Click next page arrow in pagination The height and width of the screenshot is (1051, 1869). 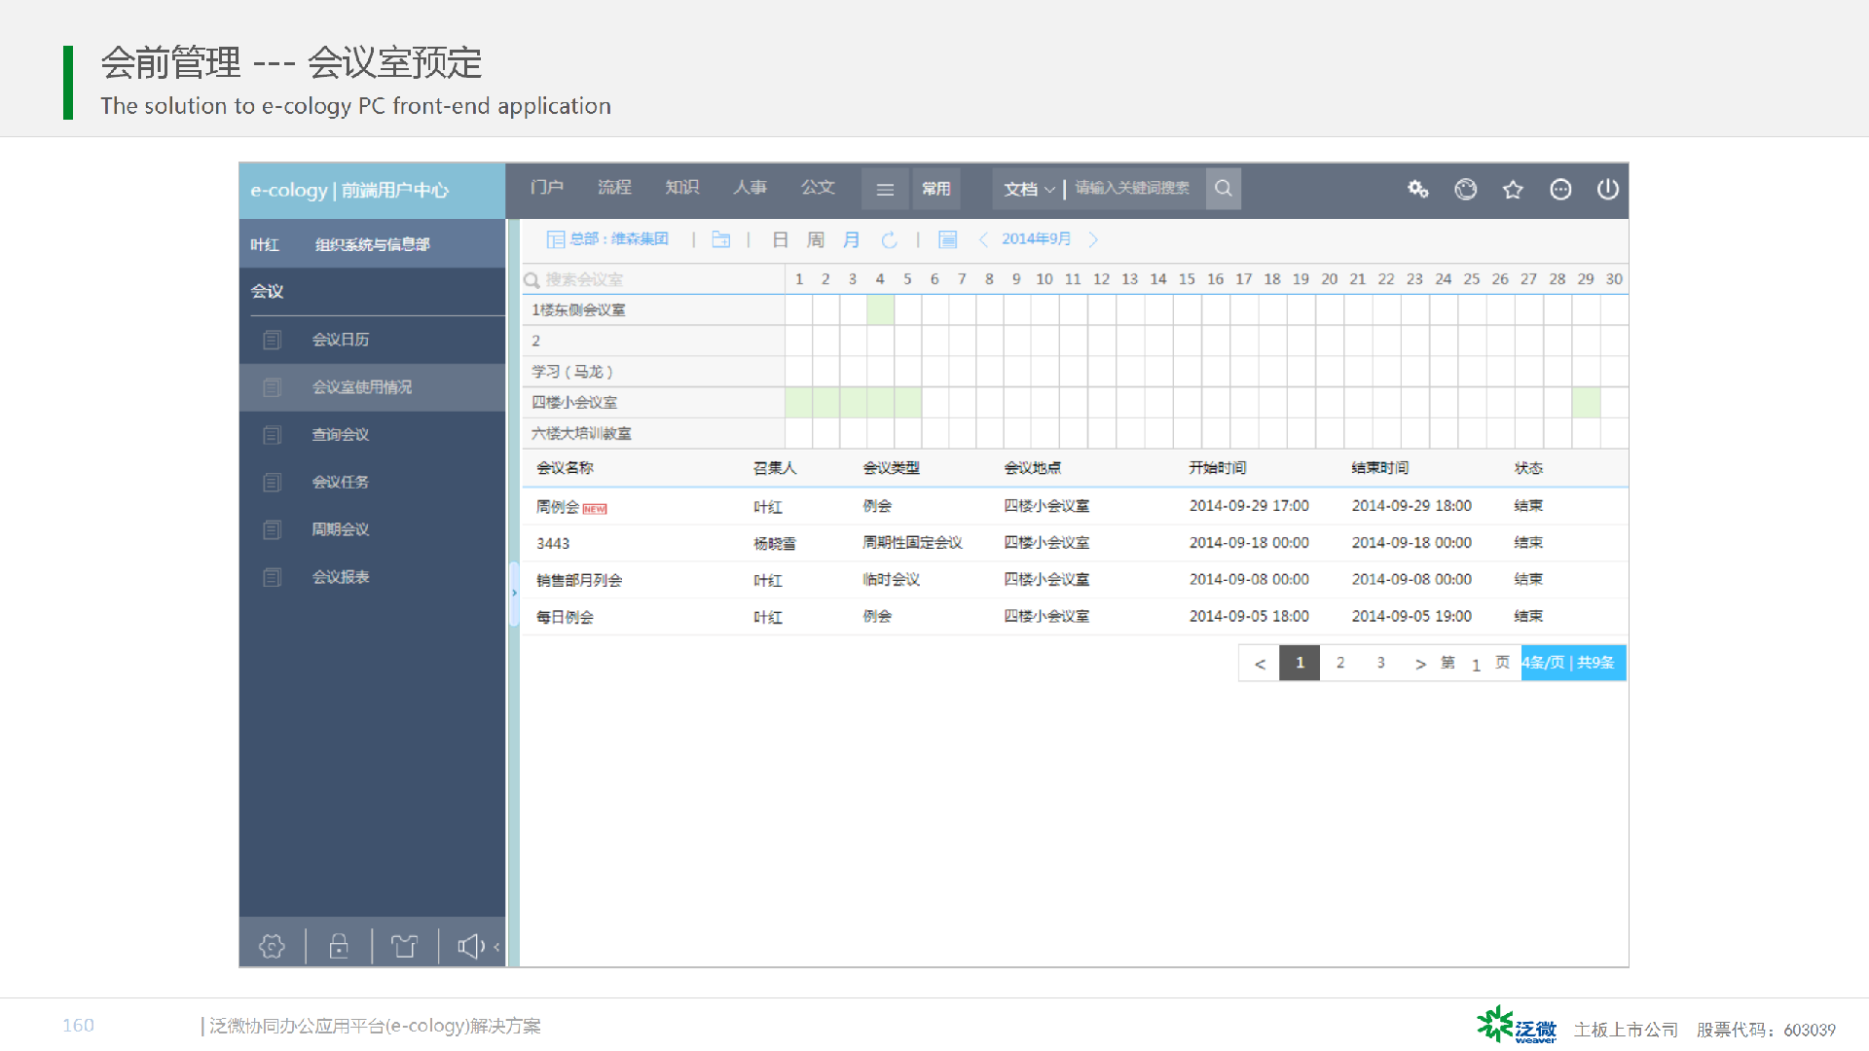pyautogui.click(x=1420, y=664)
